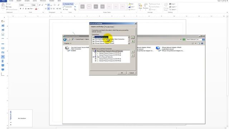Open the Position menu in Arrange group
The image size is (229, 129).
pos(146,6)
